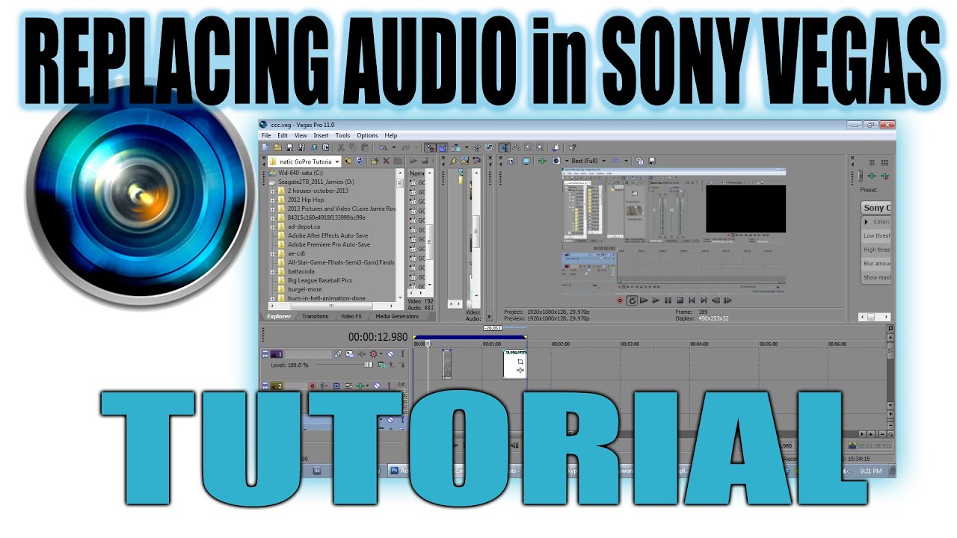957x538 pixels.
Task: Click the white video event on track 1
Action: point(516,364)
